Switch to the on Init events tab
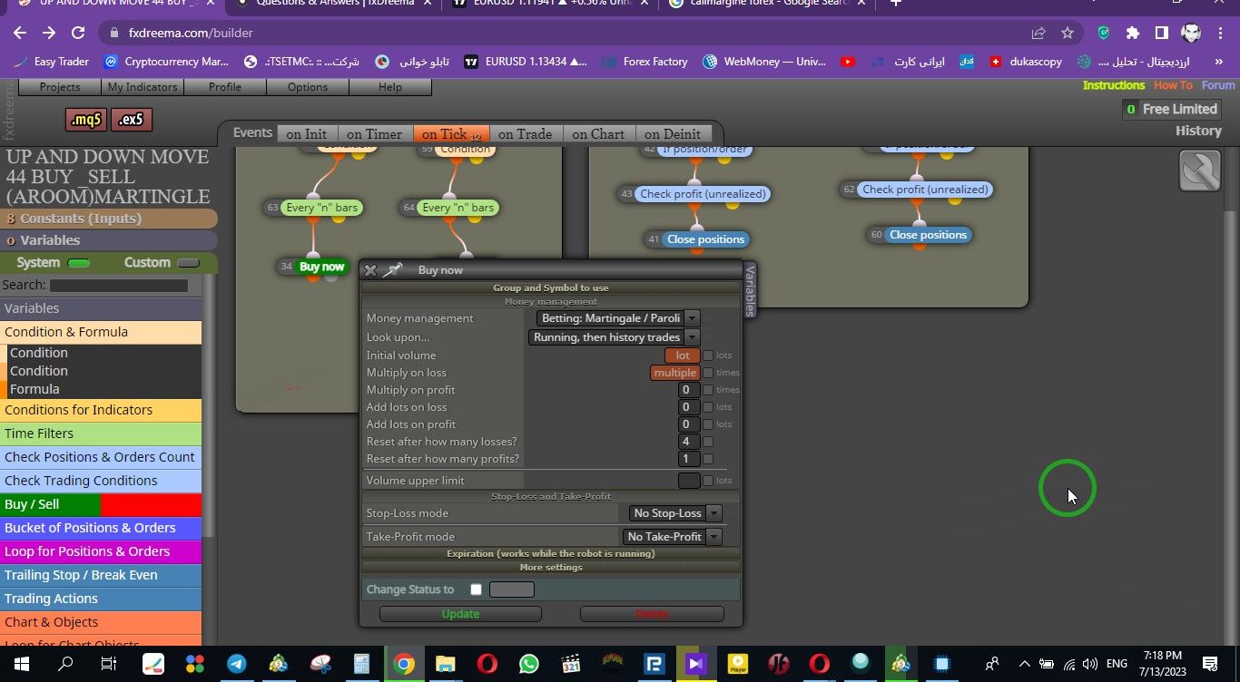This screenshot has width=1240, height=682. point(306,134)
